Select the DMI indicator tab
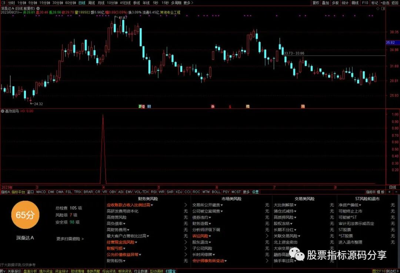Screen dimensions: 400x273 pyautogui.click(x=51, y=192)
